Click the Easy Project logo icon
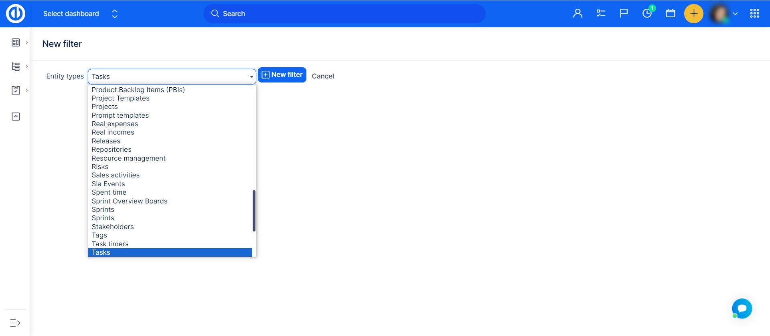Image resolution: width=770 pixels, height=336 pixels. pyautogui.click(x=16, y=14)
